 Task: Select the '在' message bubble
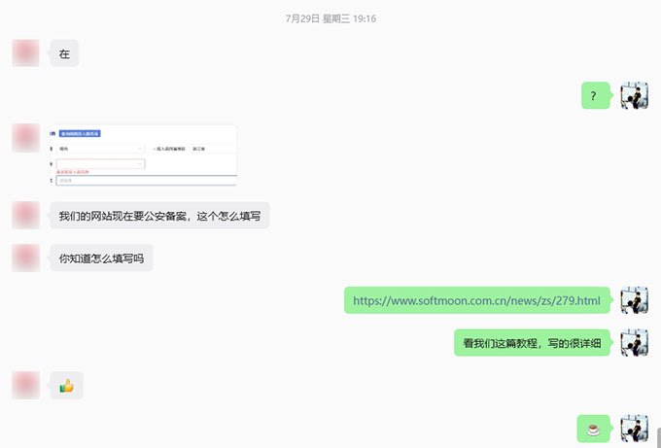click(64, 53)
